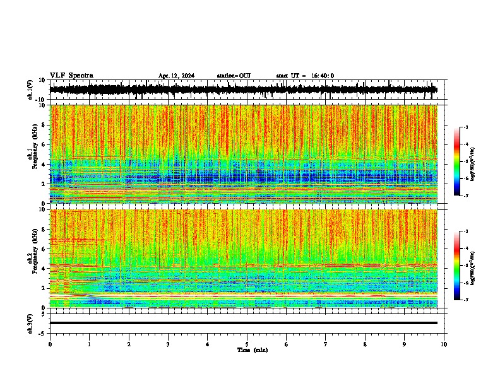Click the time-axis tick label "4"
Image resolution: width=500 pixels, height=386 pixels.
[208, 344]
